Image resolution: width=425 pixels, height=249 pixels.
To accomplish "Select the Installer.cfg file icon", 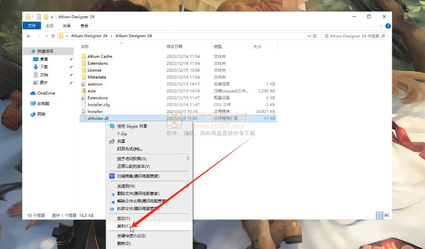I will [84, 104].
